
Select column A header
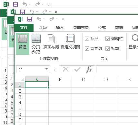37,79
